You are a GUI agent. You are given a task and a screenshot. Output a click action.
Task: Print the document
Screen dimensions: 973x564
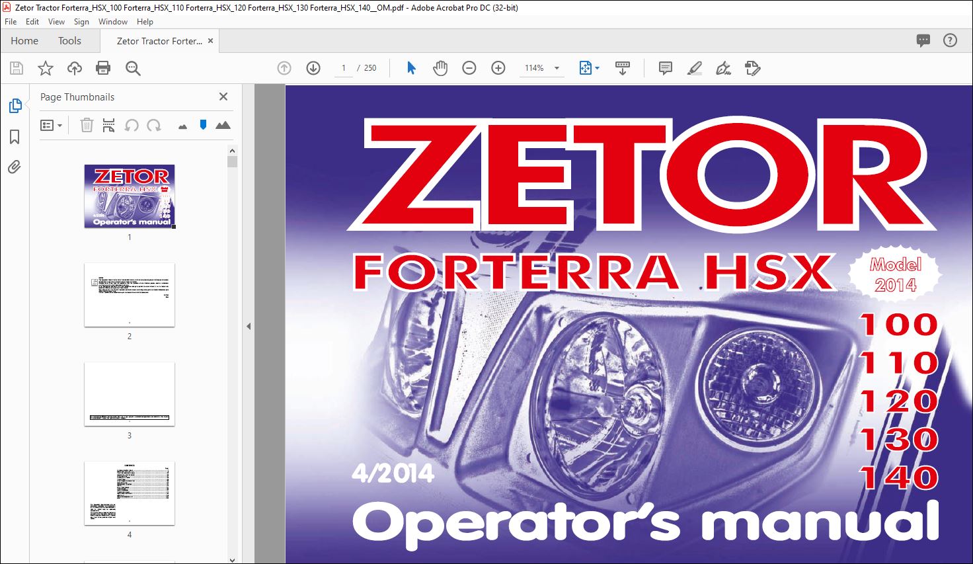(103, 68)
